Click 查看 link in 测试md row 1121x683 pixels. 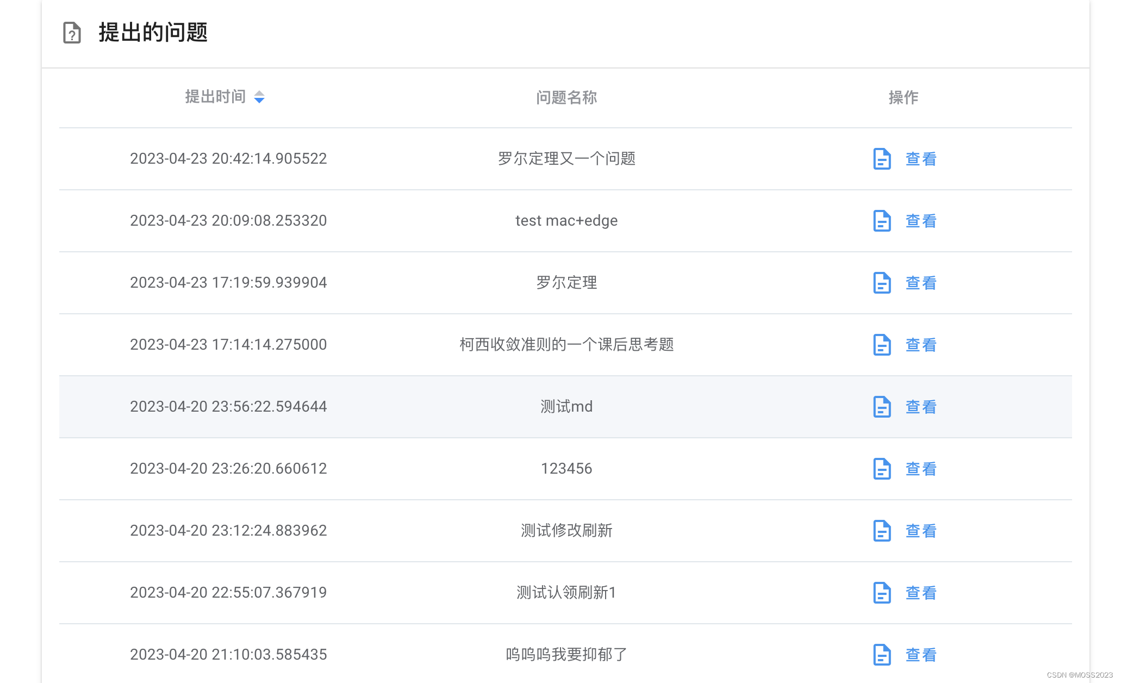[920, 407]
